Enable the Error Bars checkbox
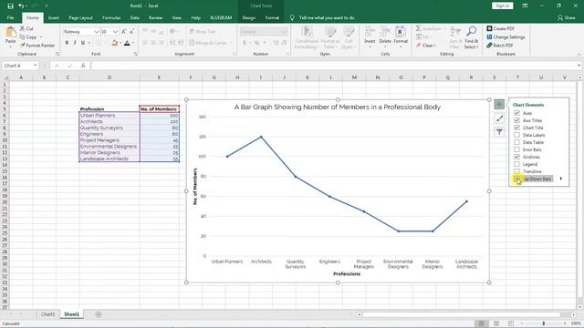Image resolution: width=584 pixels, height=328 pixels. 517,149
